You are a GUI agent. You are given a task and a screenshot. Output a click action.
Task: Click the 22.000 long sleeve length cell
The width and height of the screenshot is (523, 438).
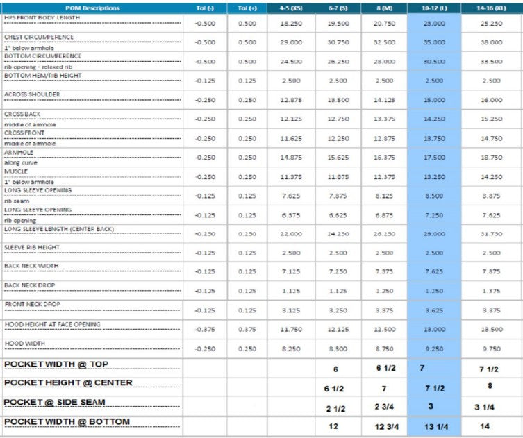pyautogui.click(x=291, y=234)
